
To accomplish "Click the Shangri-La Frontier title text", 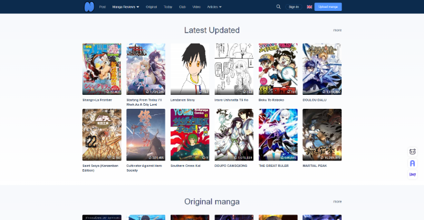I will 97,100.
